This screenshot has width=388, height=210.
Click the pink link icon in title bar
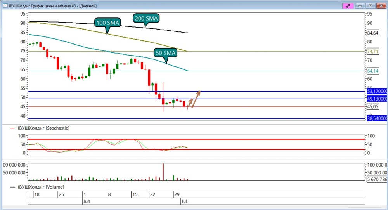(x=348, y=6)
